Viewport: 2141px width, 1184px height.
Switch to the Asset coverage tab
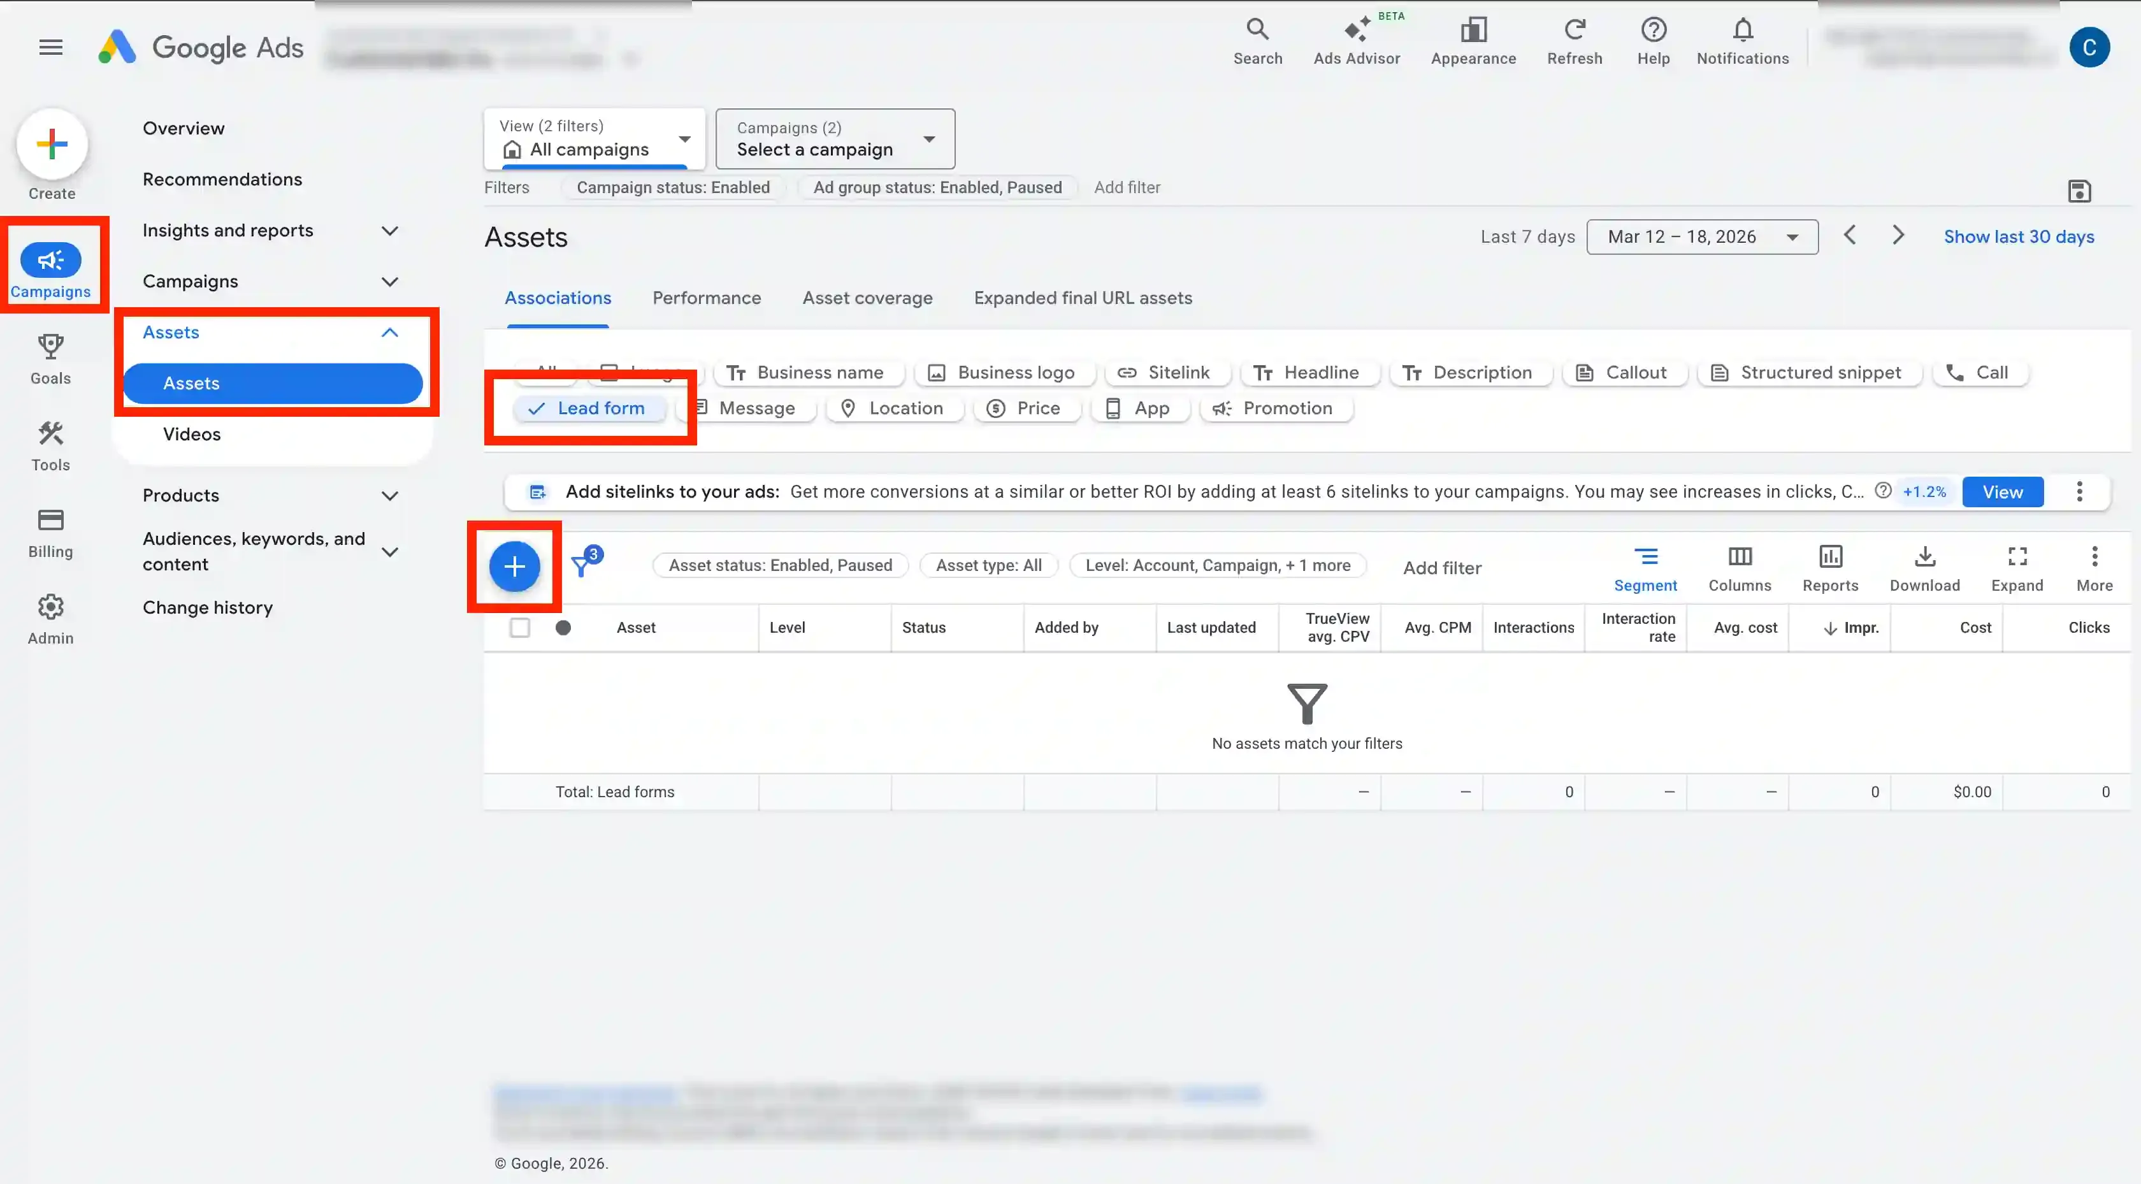867,298
